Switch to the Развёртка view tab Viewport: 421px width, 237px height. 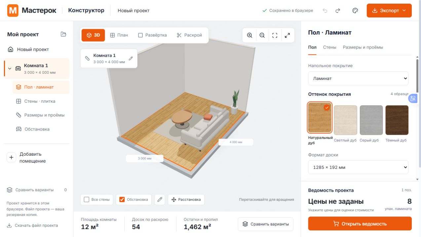pyautogui.click(x=152, y=35)
